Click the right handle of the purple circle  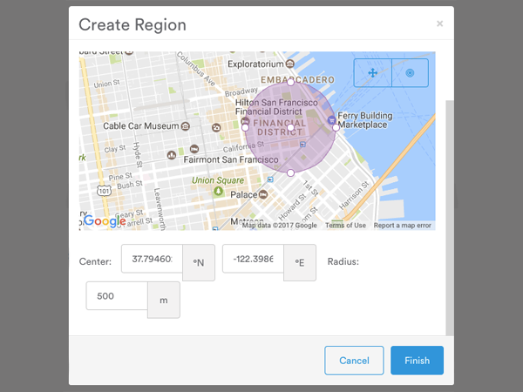pyautogui.click(x=336, y=127)
